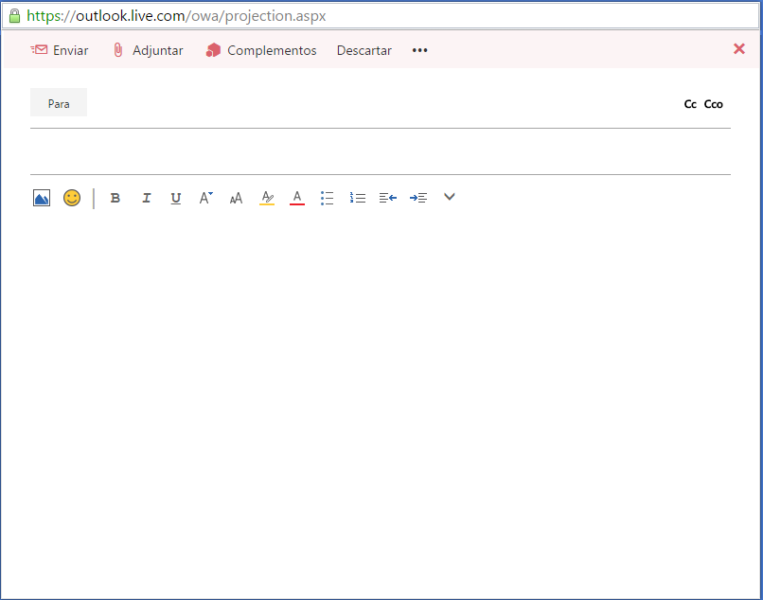Open Complementos add-ins
The width and height of the screenshot is (763, 600).
[x=261, y=50]
